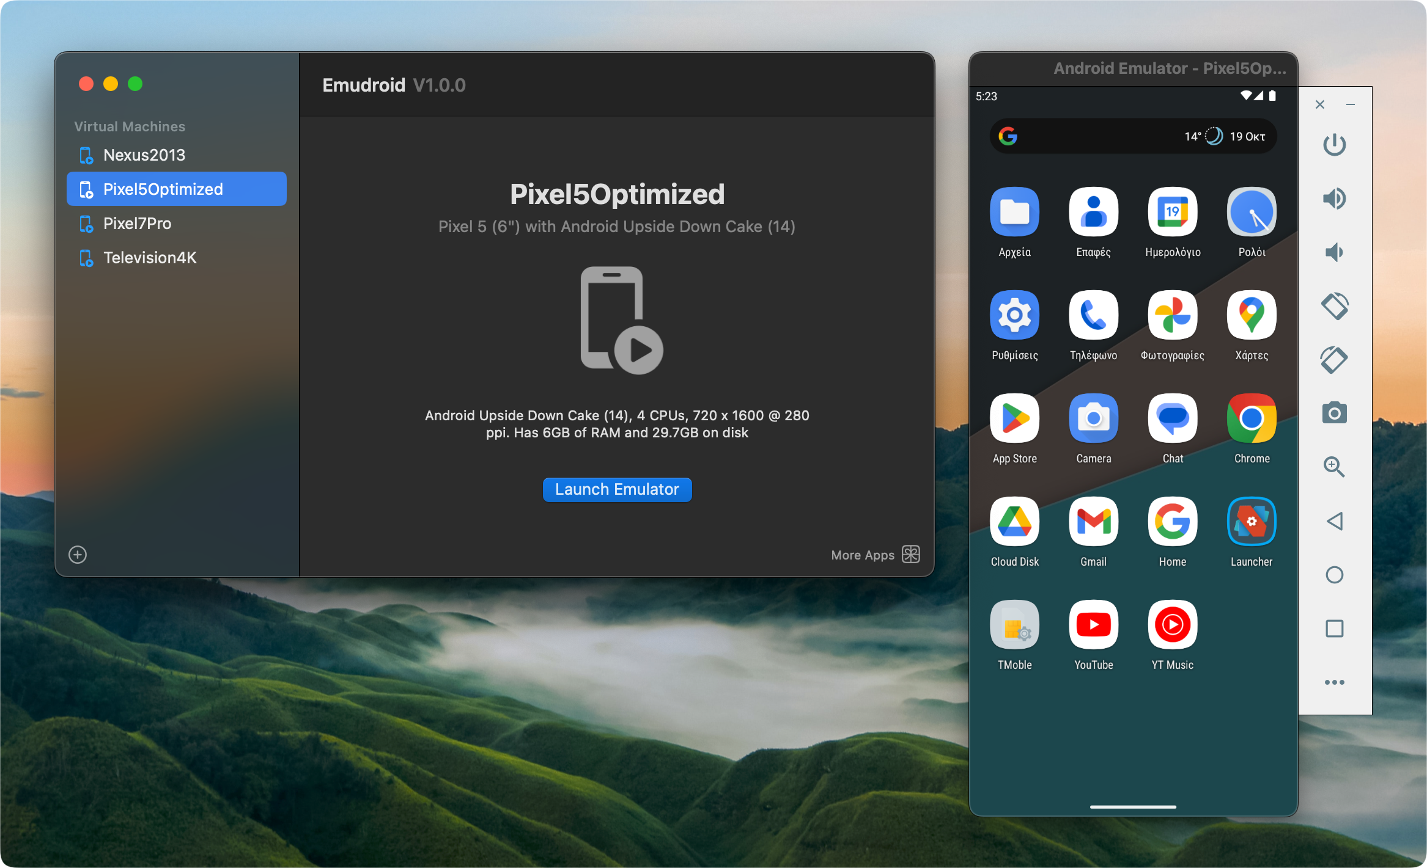Open the YouTube app
1427x868 pixels.
point(1093,635)
